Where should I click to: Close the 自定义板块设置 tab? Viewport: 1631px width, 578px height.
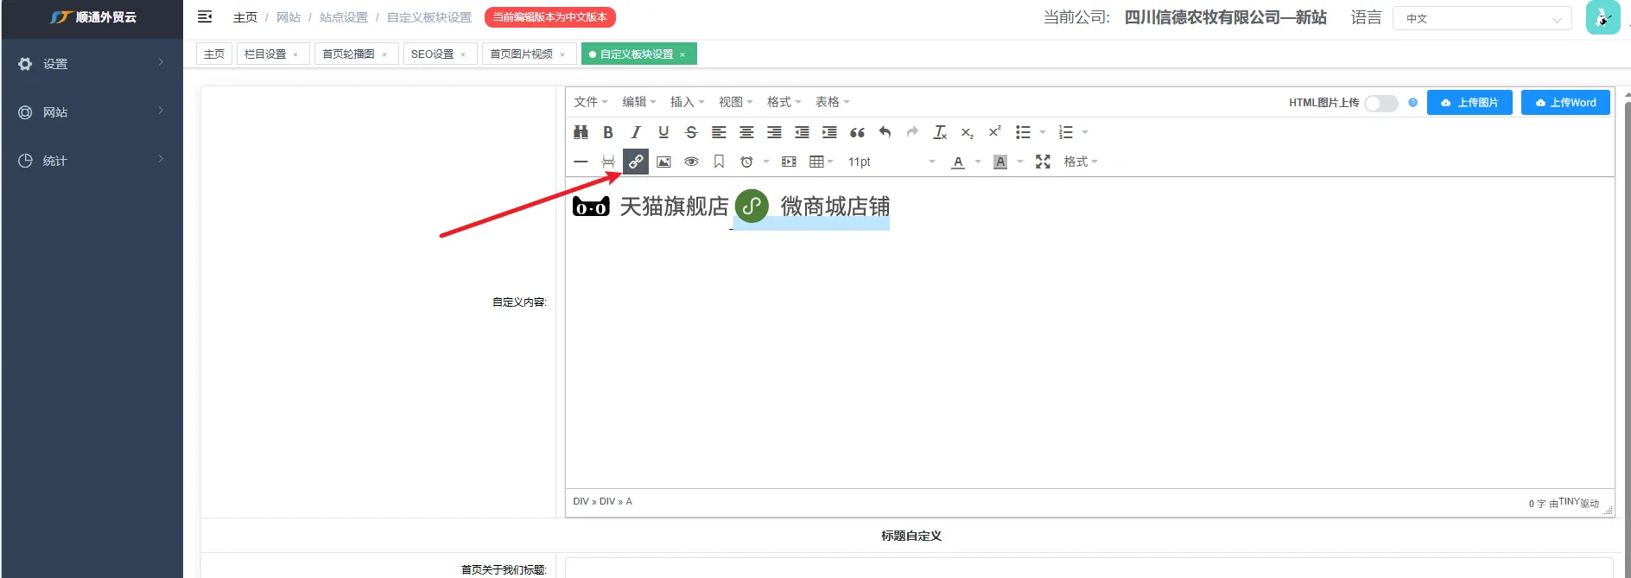(682, 54)
